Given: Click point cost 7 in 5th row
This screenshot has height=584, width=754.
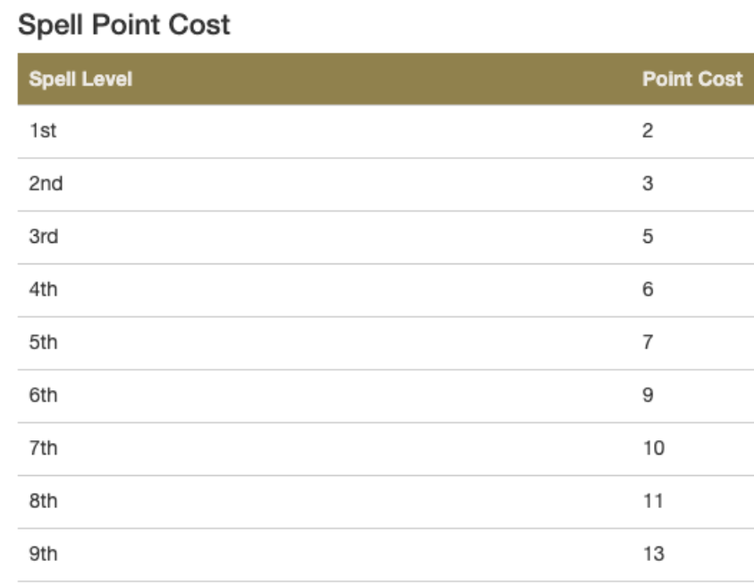Looking at the screenshot, I should [648, 342].
